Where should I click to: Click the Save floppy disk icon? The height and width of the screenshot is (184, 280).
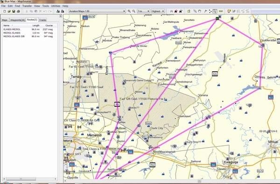point(14,11)
